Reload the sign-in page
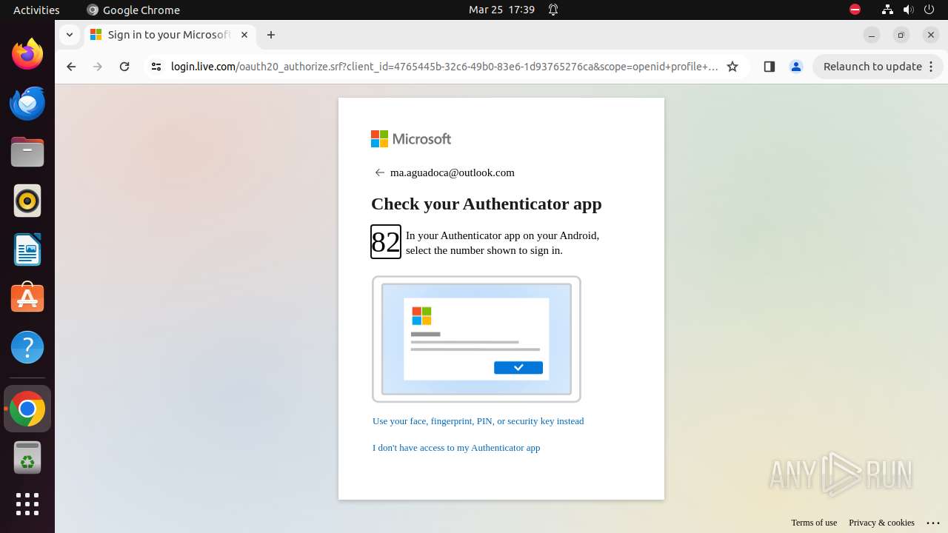 124,67
